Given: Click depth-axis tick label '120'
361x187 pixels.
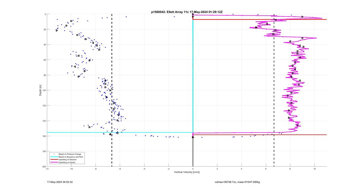Looking at the screenshot, I should point(44,106).
